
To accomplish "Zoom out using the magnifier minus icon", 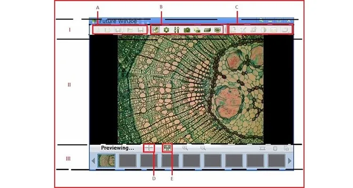I will point(203,148).
